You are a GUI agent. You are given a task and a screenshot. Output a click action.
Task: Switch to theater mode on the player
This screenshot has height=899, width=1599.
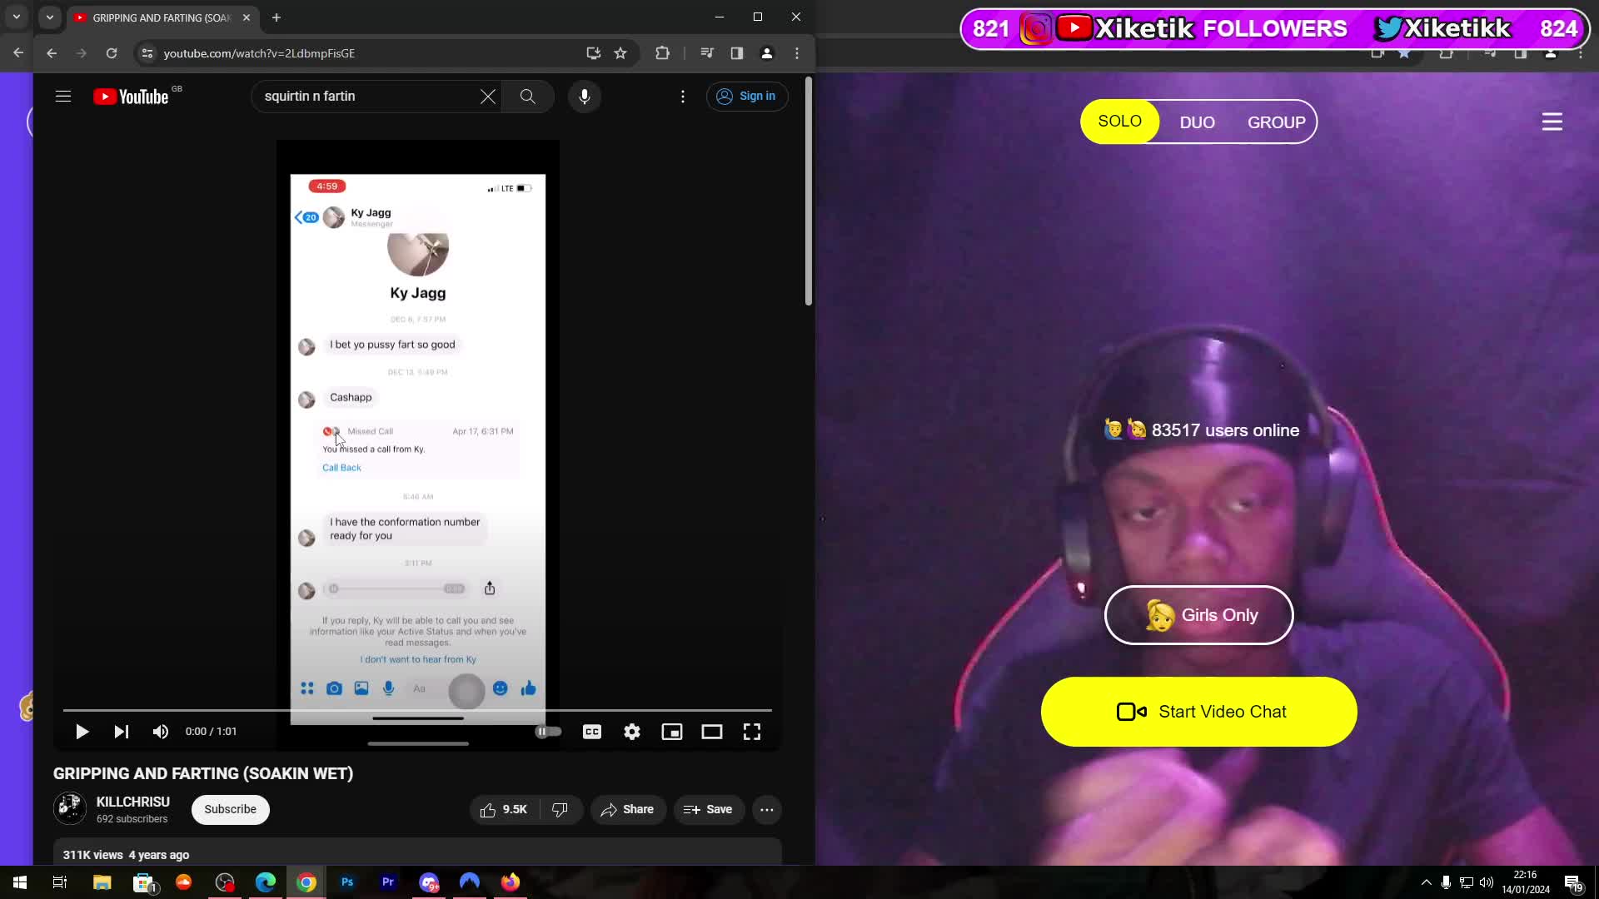click(712, 732)
